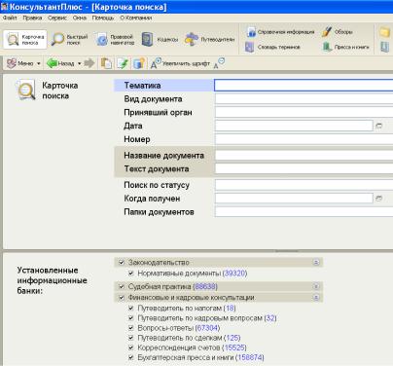Click the green pencil sheet icon
This screenshot has height=366, width=393.
click(x=123, y=63)
